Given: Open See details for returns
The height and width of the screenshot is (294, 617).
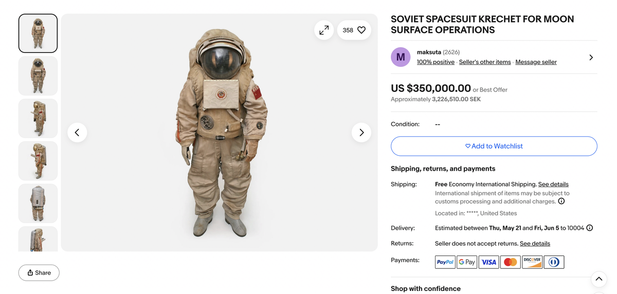Looking at the screenshot, I should (x=535, y=244).
